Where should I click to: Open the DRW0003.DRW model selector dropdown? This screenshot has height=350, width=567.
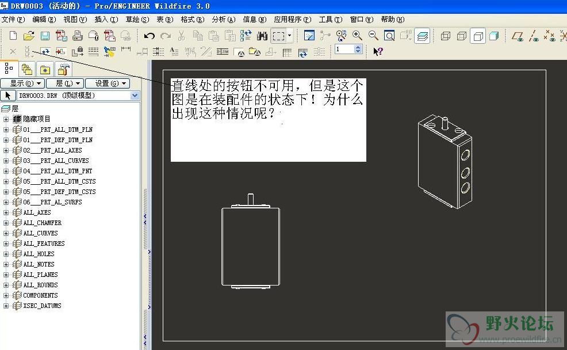pos(135,96)
